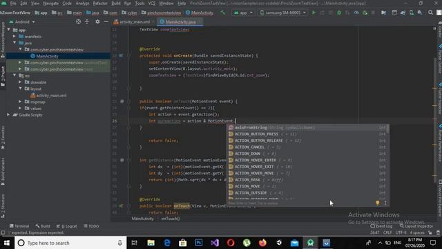
Task: Open Visual Studio from the taskbar
Action: pos(215,243)
